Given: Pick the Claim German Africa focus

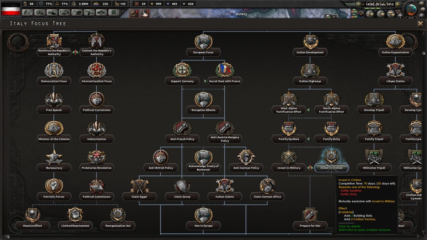Looking at the screenshot, I should (x=268, y=190).
